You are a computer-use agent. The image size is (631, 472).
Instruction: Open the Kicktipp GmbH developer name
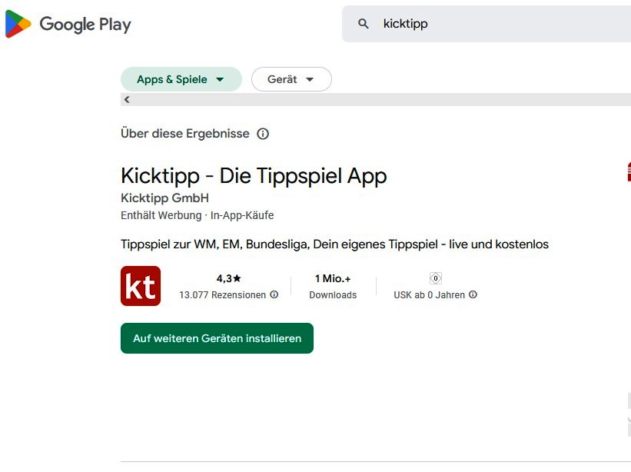[164, 198]
